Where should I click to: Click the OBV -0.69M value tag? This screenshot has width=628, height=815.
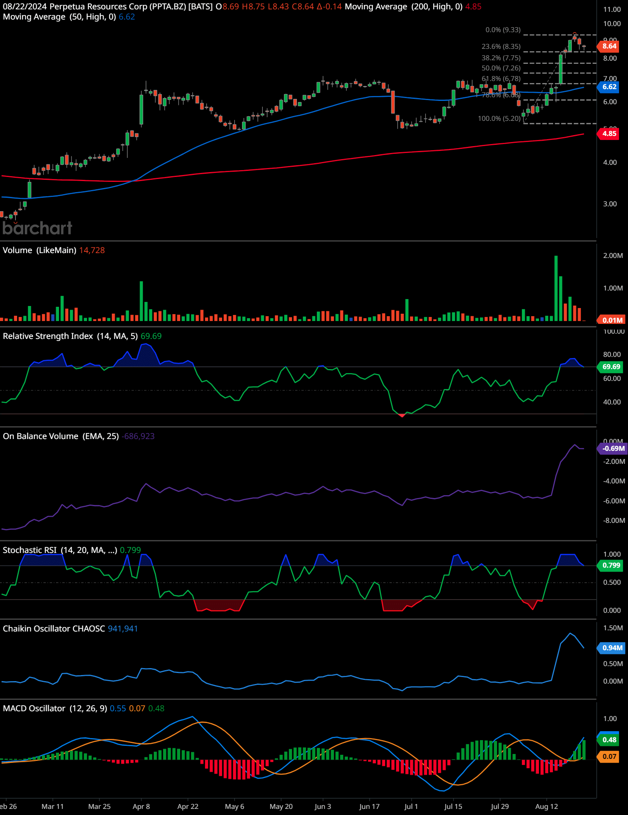coord(613,449)
